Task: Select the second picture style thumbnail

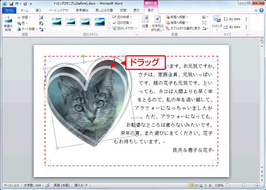Action: pos(71,22)
